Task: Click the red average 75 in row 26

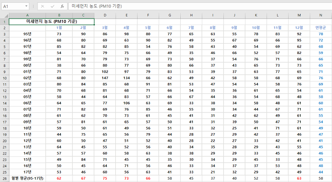Action: pos(105,179)
